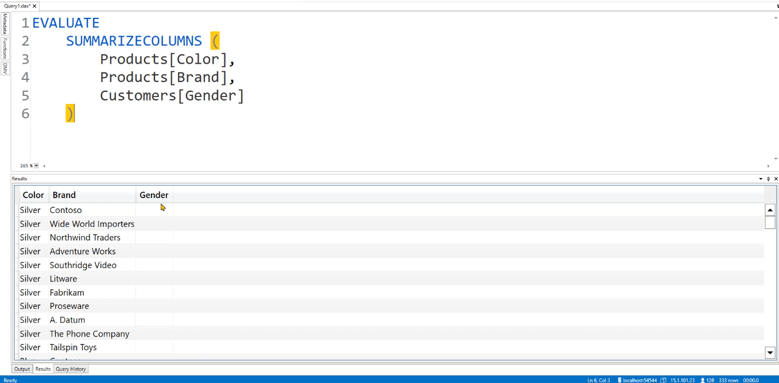Click the 00:00.0 query duration status
The image size is (779, 383).
coord(751,380)
